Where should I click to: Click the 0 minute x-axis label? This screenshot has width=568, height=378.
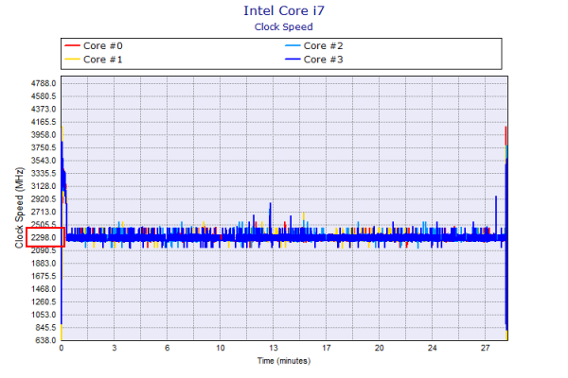[x=62, y=349]
